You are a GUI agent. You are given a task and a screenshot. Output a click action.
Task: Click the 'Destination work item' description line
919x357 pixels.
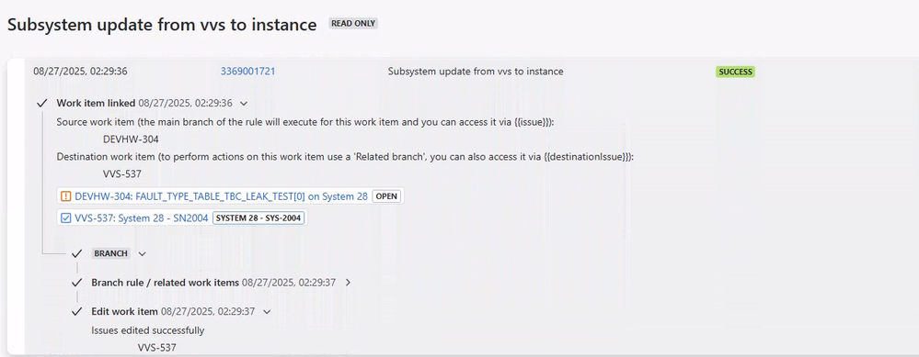point(346,157)
